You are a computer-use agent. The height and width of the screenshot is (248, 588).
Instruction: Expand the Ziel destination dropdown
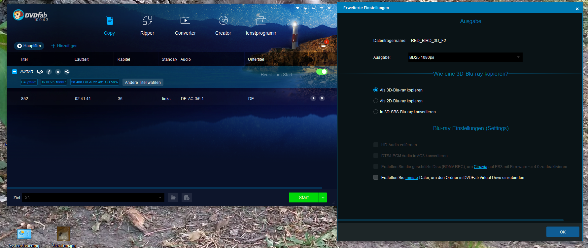tap(160, 197)
